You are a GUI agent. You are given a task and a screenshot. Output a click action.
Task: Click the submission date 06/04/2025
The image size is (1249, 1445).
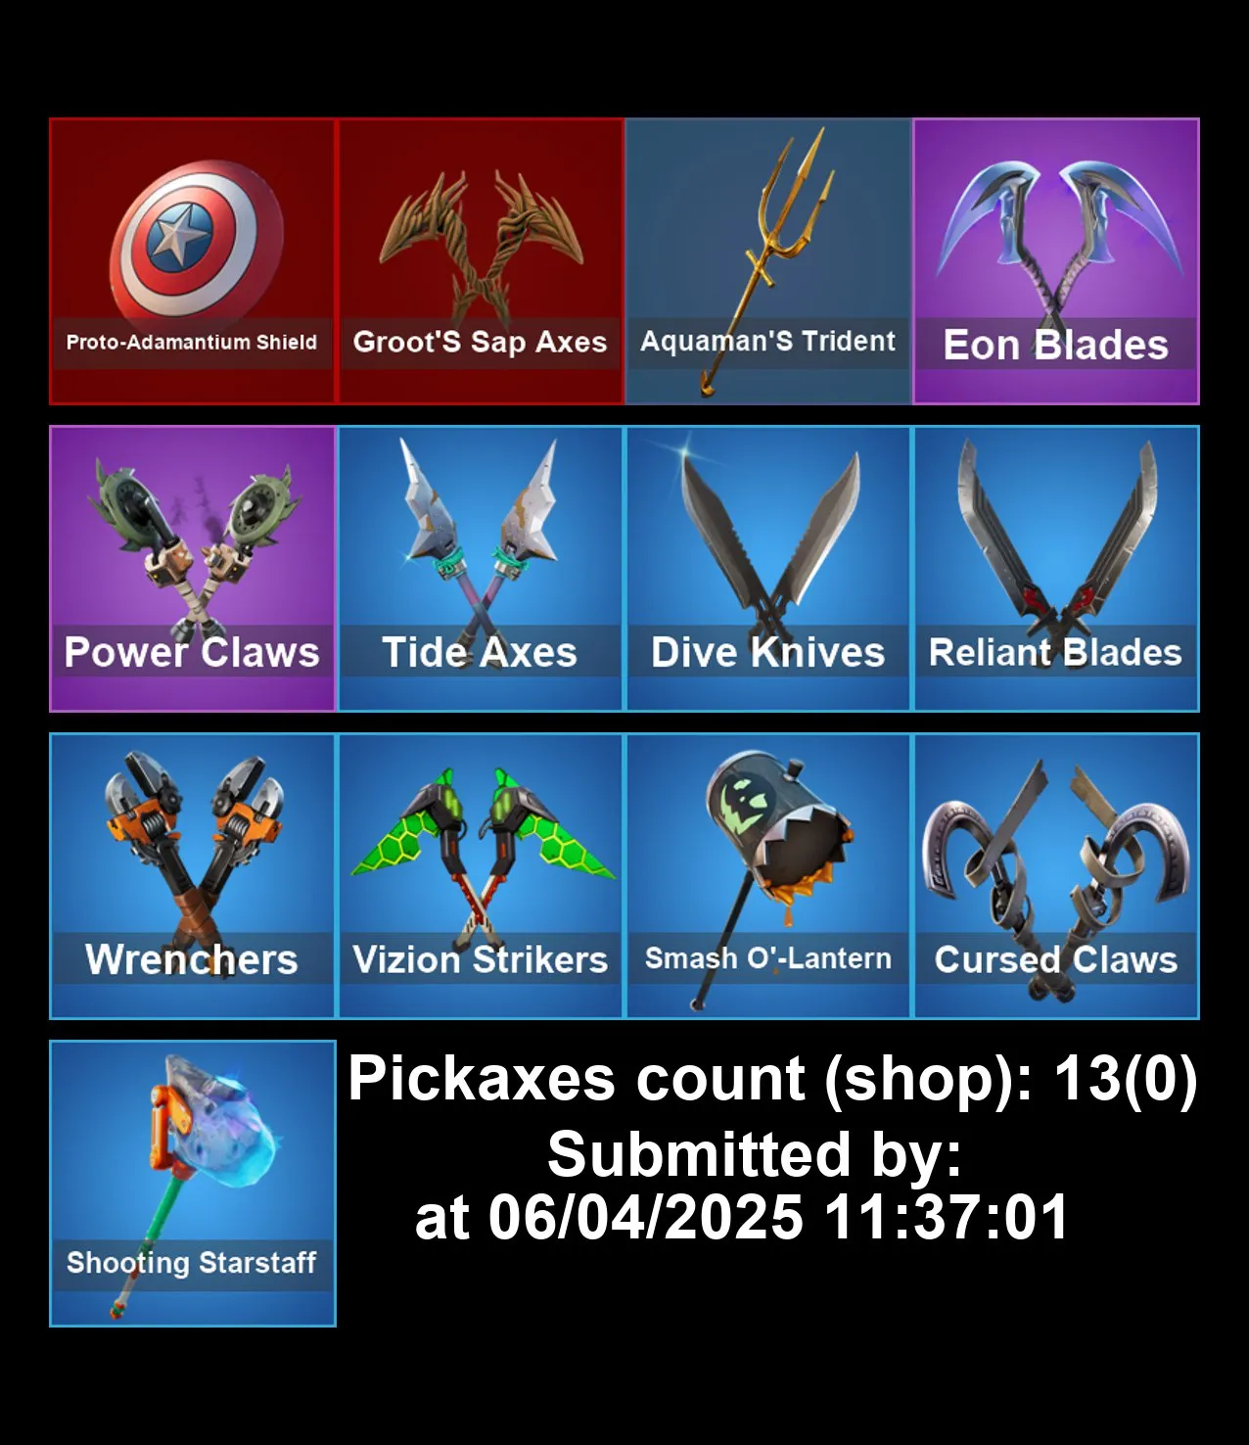tap(645, 1218)
